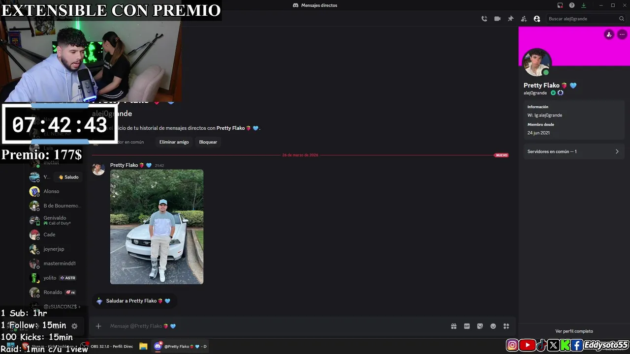The width and height of the screenshot is (630, 354).
Task: Click the 'Saludo' wave button in the DM list
Action: (x=68, y=177)
